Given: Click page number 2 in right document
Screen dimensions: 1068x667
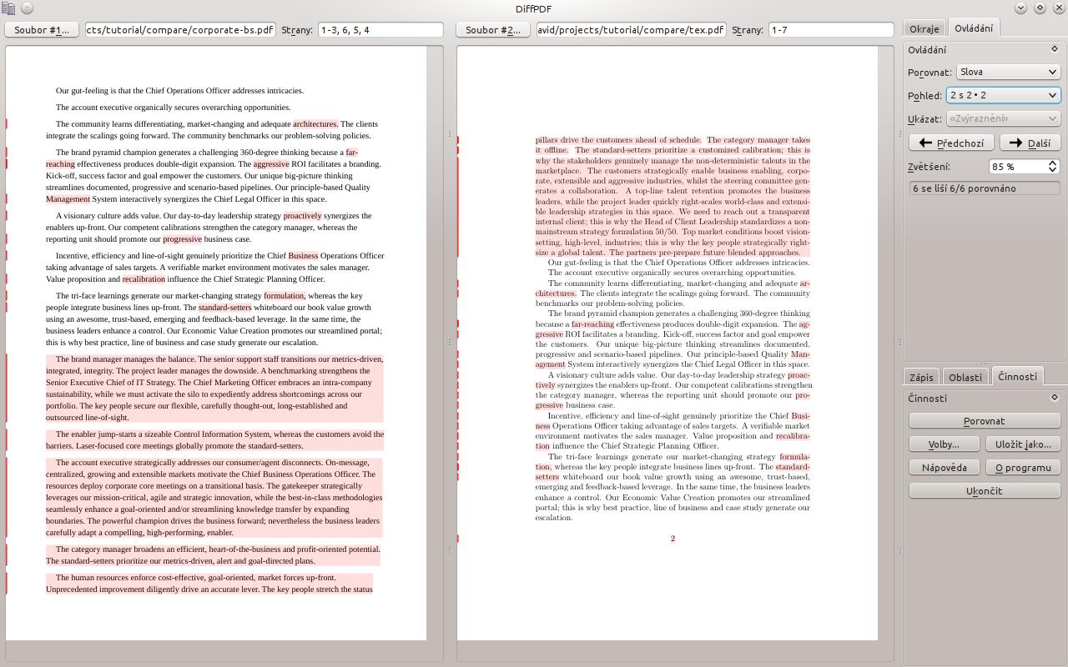Looking at the screenshot, I should pyautogui.click(x=673, y=539).
